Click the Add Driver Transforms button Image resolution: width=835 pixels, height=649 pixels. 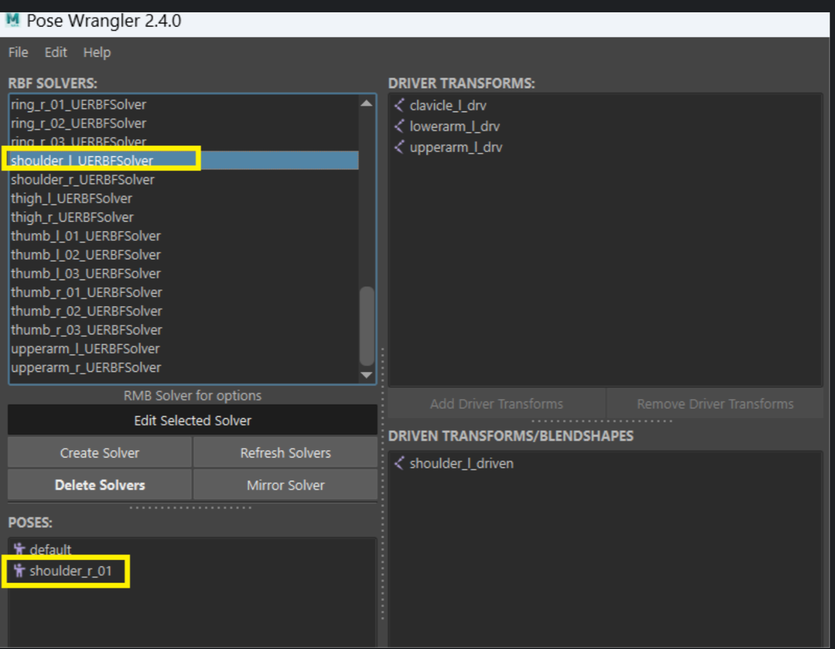coord(497,403)
